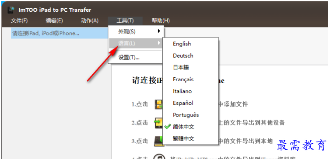Image resolution: width=330 pixels, height=159 pixels.
Task: Click the export-to-device icon beside 2.点击
Action: (158, 123)
